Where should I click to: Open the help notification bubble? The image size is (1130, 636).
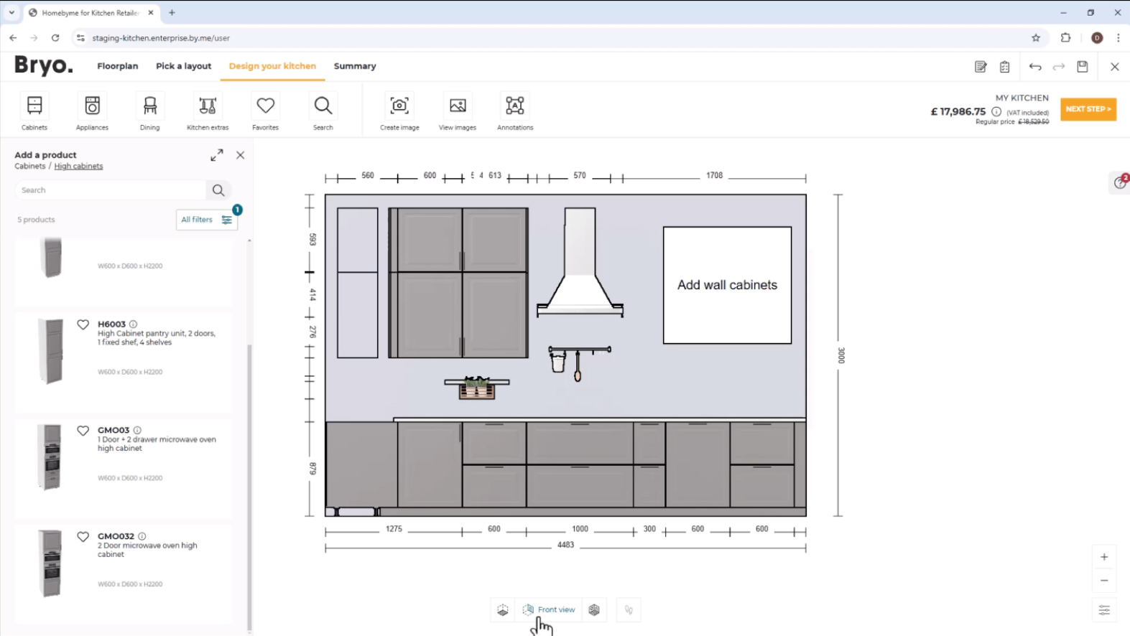[x=1121, y=182]
